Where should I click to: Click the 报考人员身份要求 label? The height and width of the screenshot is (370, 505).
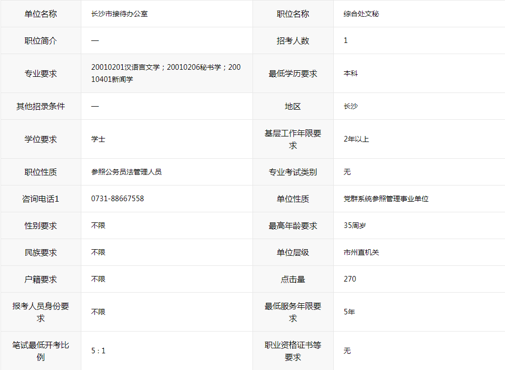[40, 312]
